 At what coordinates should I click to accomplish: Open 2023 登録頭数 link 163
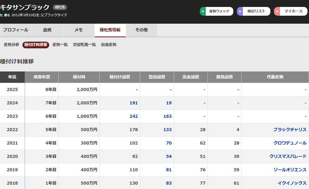point(168,116)
